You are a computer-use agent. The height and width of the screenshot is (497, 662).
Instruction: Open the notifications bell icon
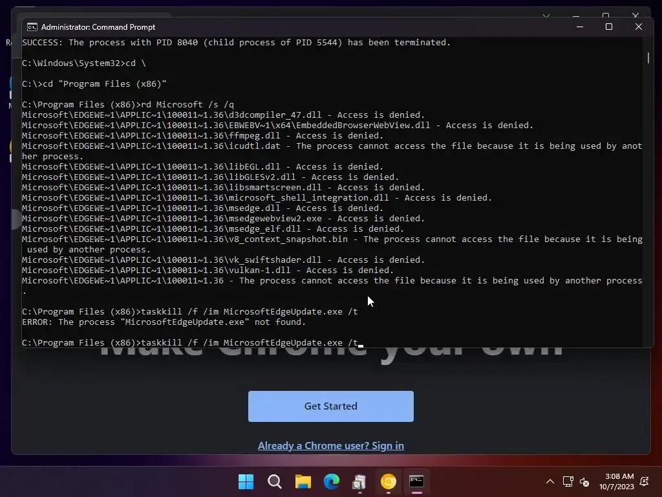pos(645,481)
